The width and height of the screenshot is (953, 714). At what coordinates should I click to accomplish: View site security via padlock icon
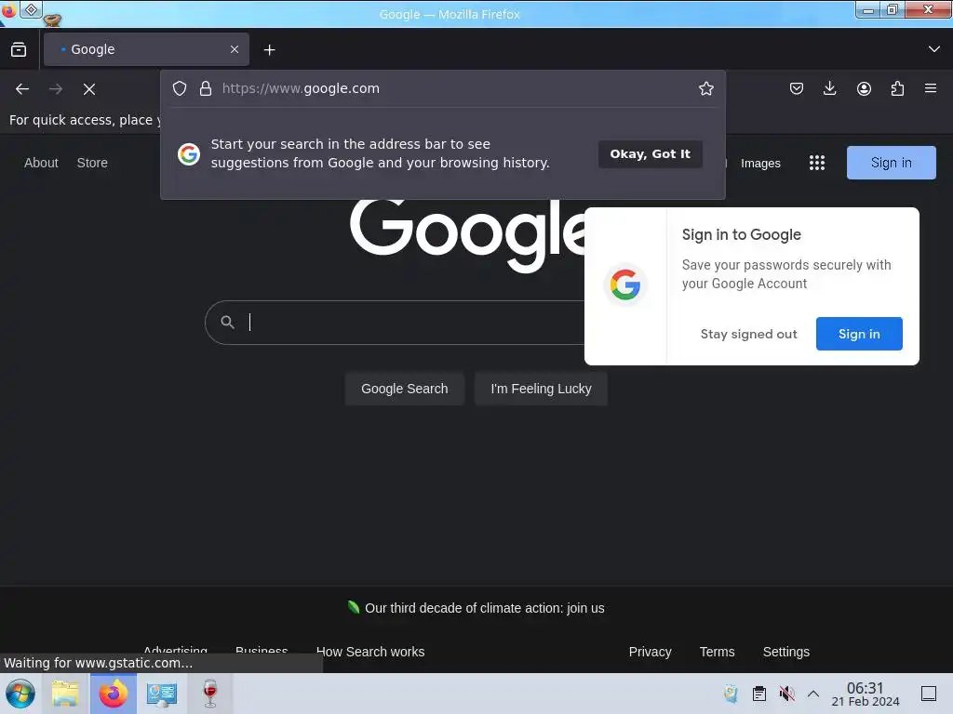pos(206,88)
